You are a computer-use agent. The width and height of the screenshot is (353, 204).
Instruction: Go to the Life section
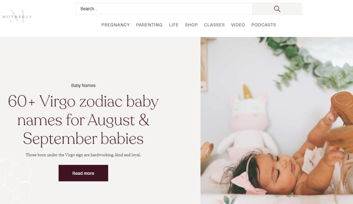(174, 25)
